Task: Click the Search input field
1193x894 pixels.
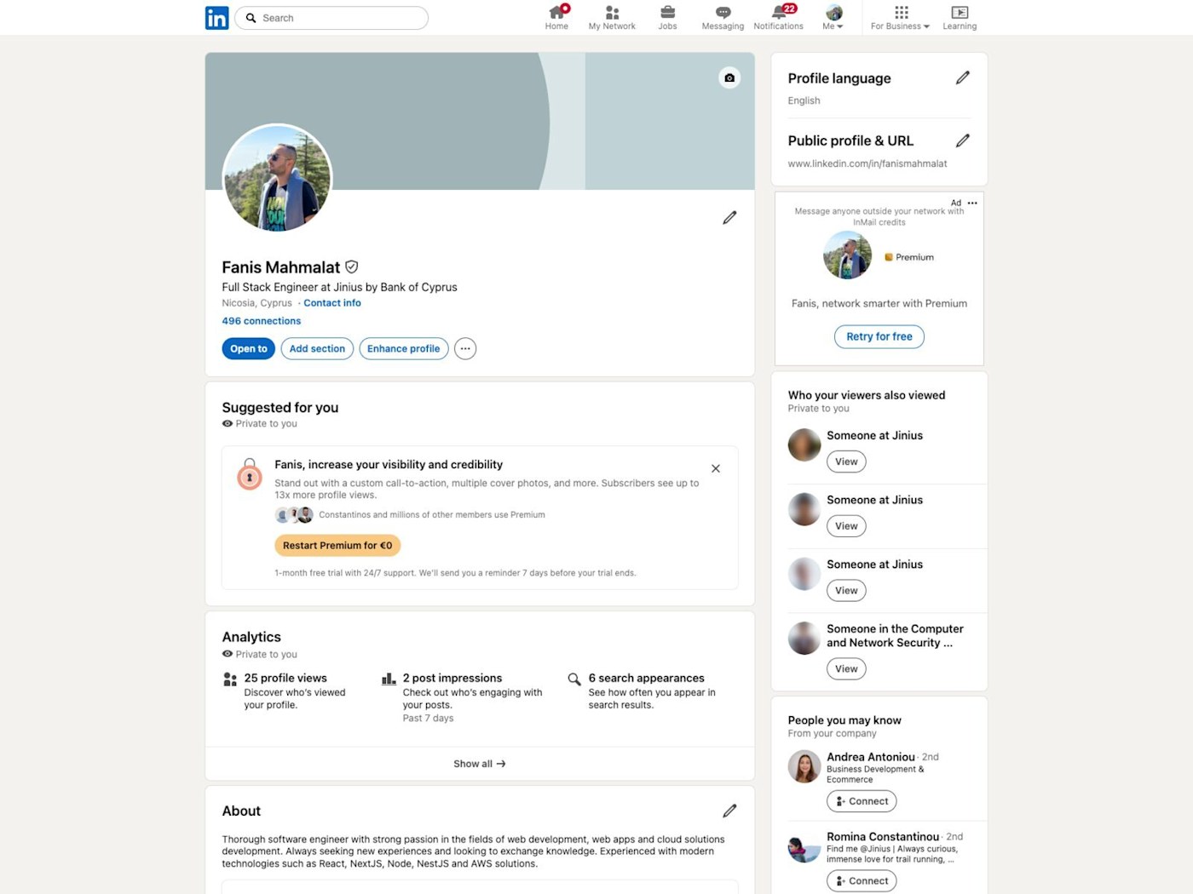Action: (x=331, y=18)
